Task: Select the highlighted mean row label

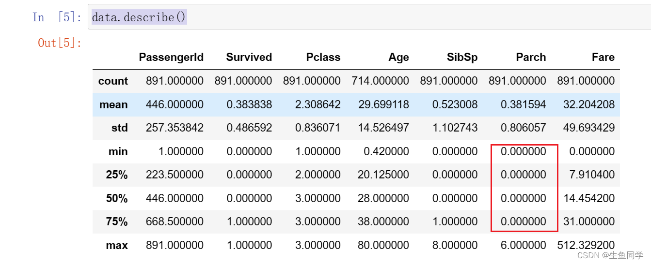Action: 113,104
